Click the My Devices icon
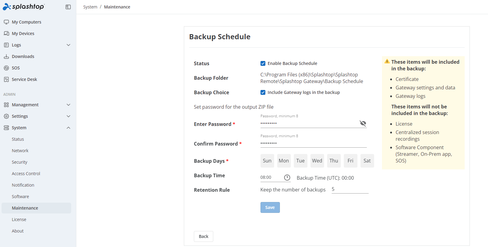Viewport: 488px width, 247px height. 6,34
